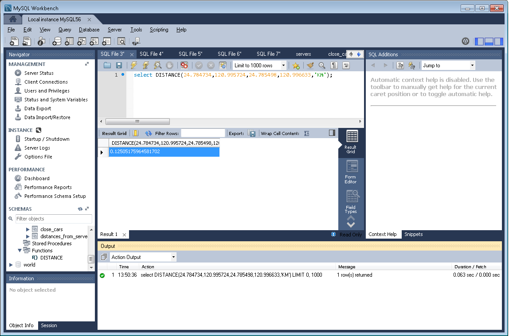This screenshot has height=336, width=509.
Task: Toggle wrap cell content in the result grid
Action: click(x=306, y=133)
